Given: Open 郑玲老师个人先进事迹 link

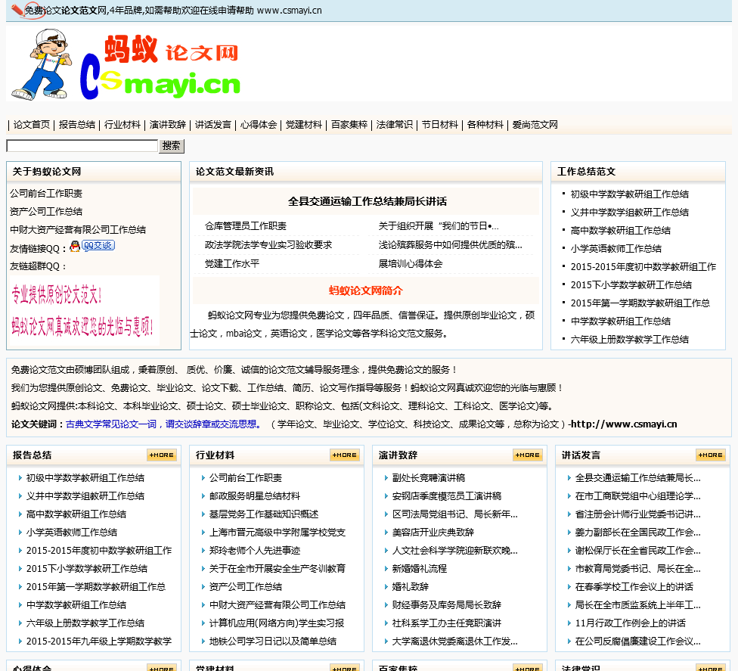Looking at the screenshot, I should (255, 551).
